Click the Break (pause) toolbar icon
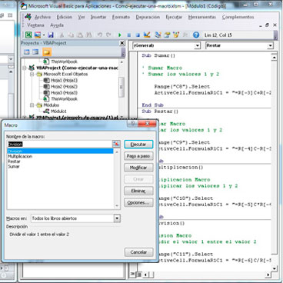Screen dimensions: 283x283 [x=129, y=35]
